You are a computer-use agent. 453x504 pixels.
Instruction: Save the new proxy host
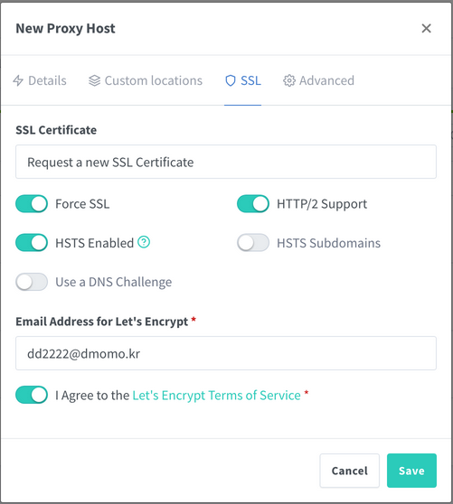pos(411,471)
